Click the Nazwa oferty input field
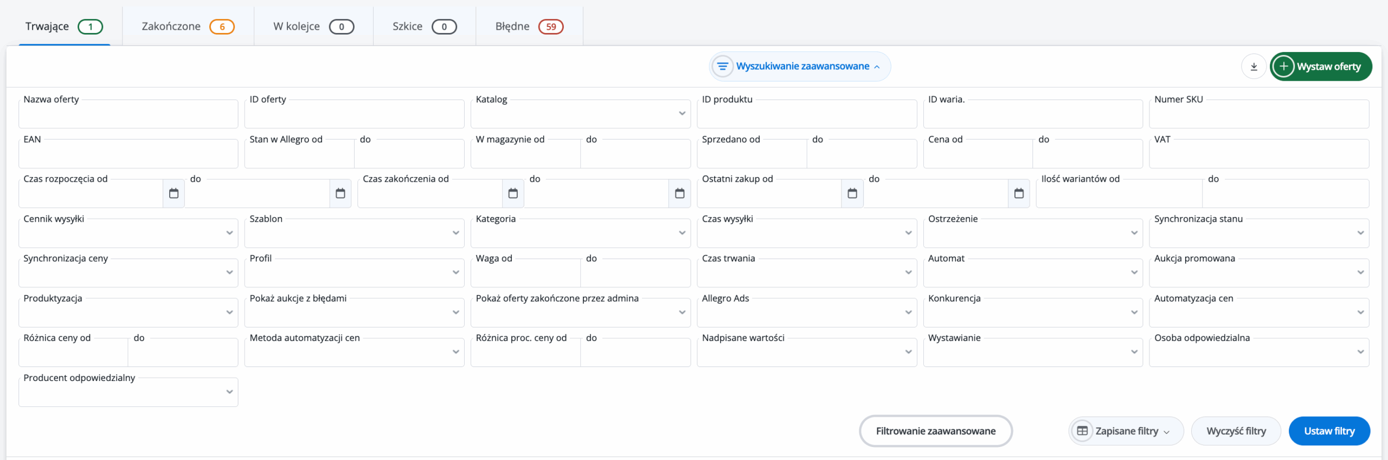 (x=128, y=115)
